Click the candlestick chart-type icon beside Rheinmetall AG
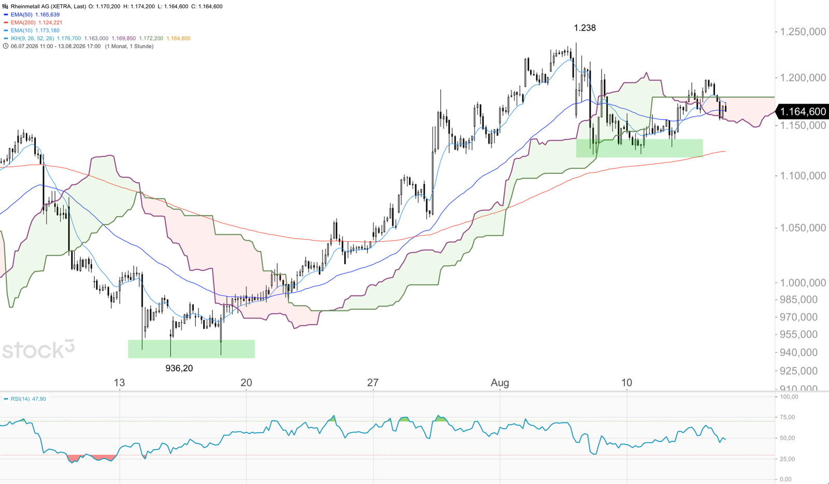Image resolution: width=829 pixels, height=484 pixels. [6, 6]
